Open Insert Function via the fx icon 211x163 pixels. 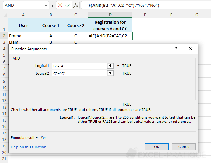tap(76, 5)
